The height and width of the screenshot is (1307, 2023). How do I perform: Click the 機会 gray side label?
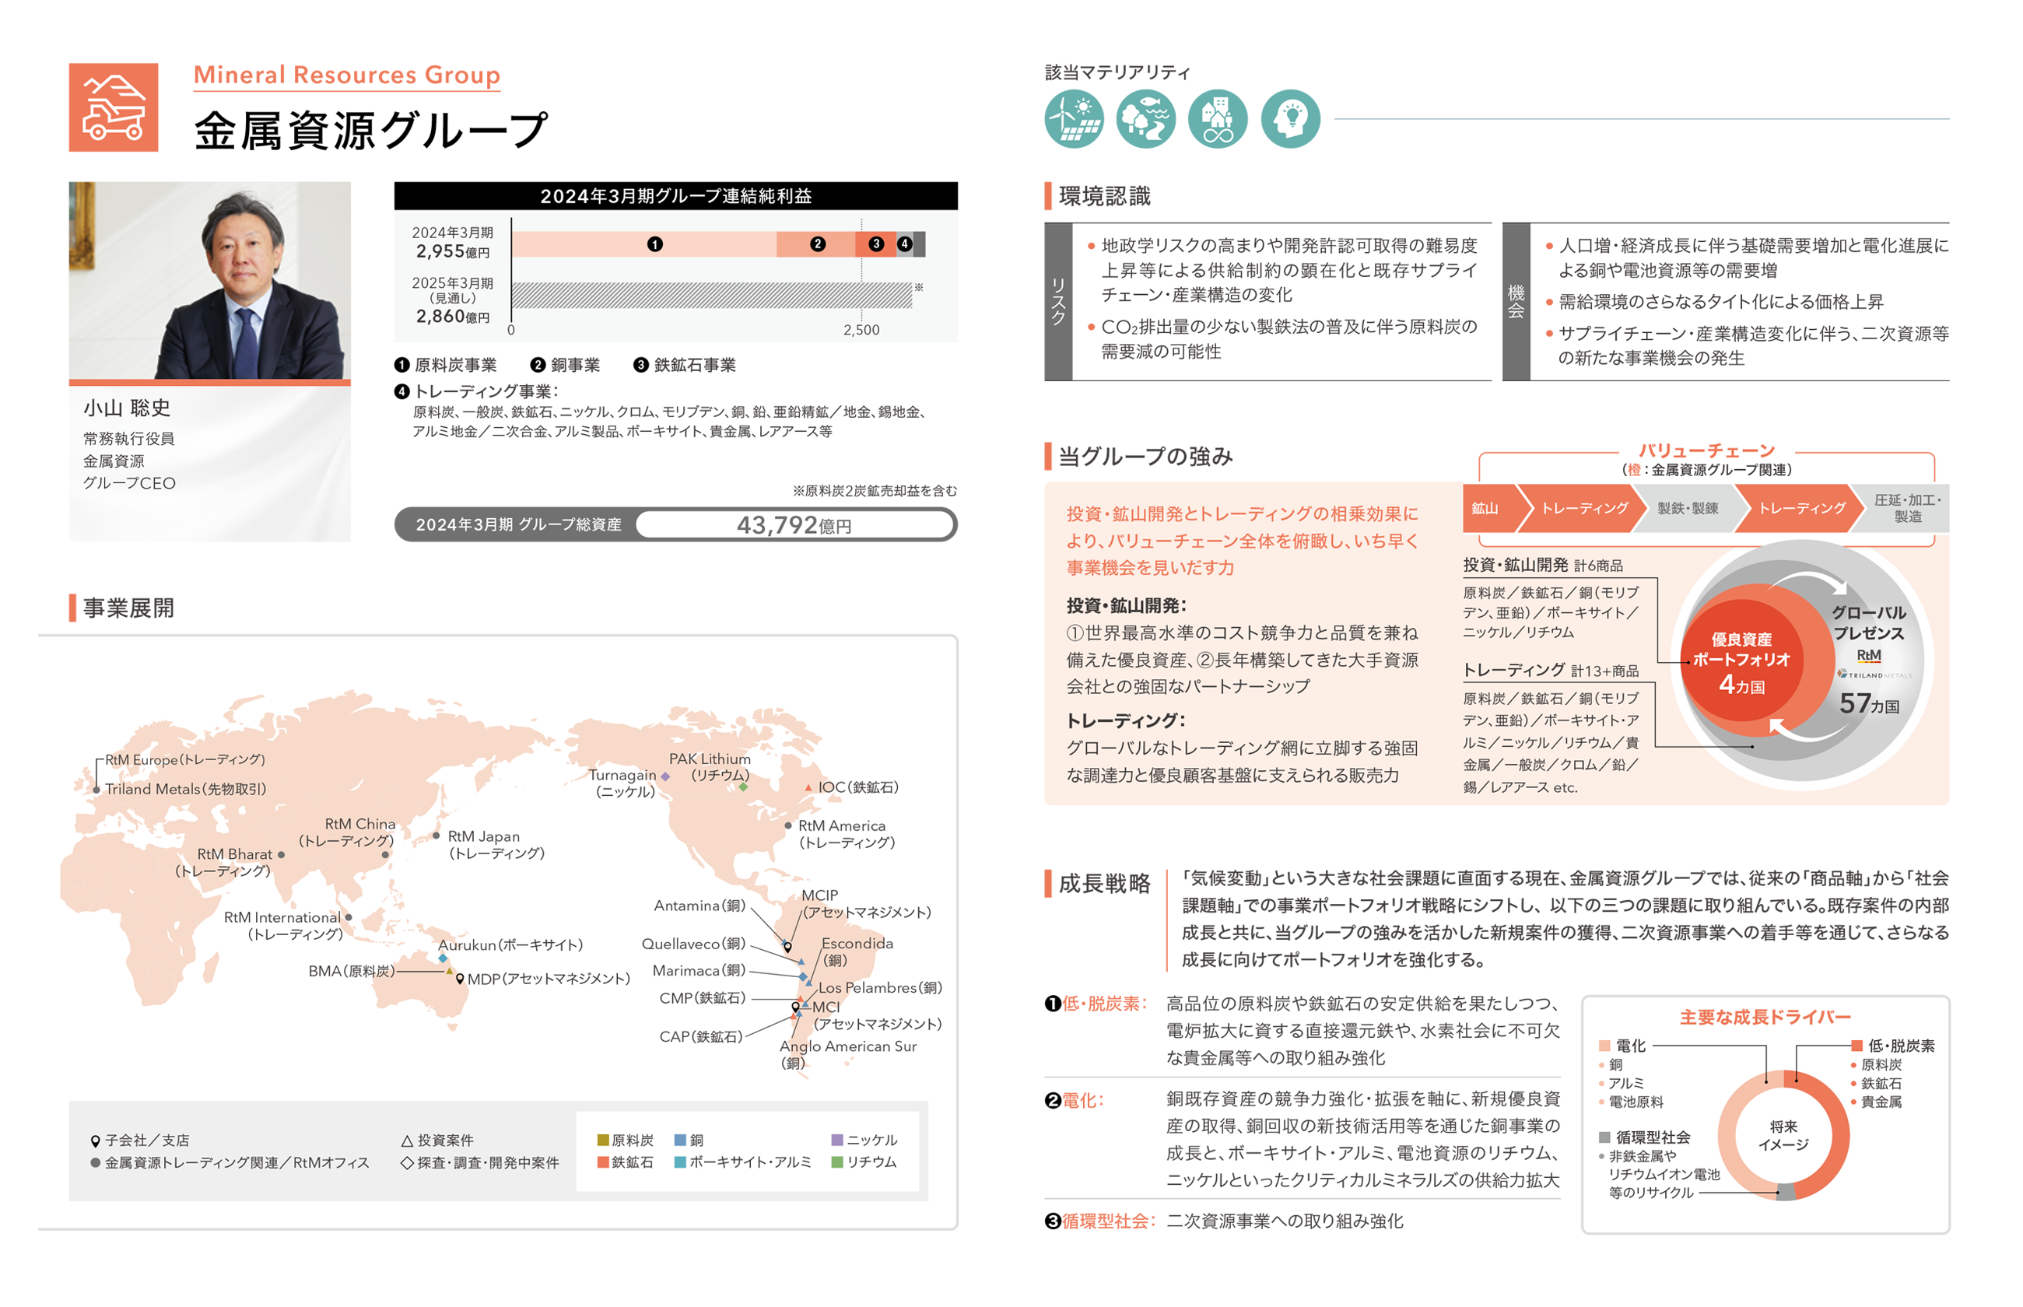(1516, 301)
